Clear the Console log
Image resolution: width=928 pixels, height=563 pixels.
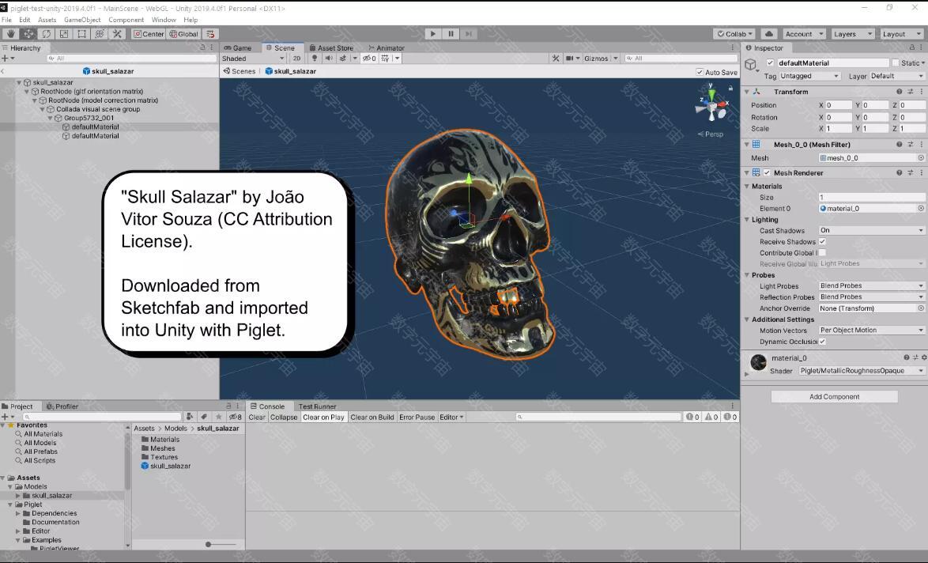[257, 418]
